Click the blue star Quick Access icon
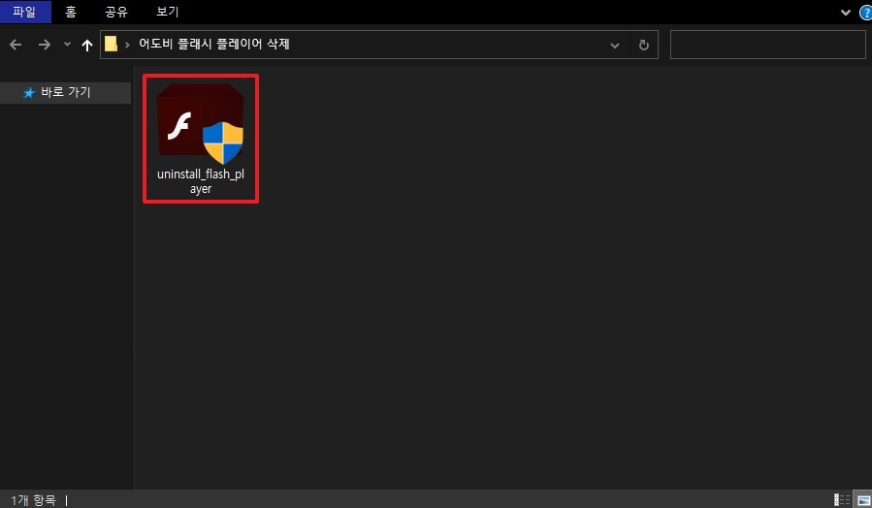Image resolution: width=872 pixels, height=508 pixels. coord(29,93)
